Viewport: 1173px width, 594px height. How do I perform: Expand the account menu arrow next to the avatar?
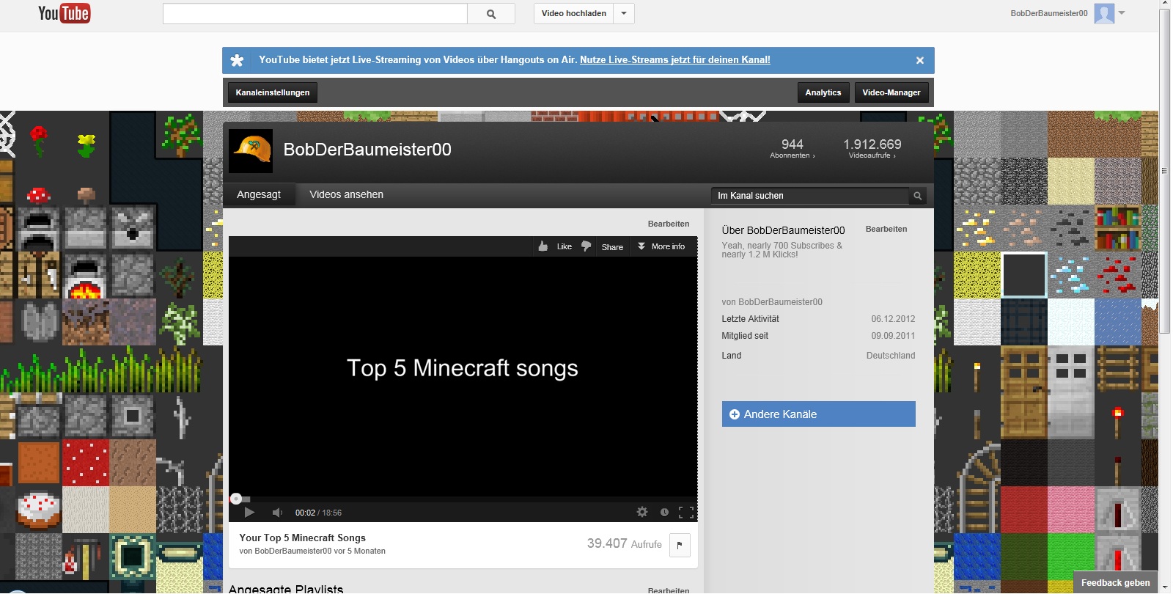click(1122, 13)
